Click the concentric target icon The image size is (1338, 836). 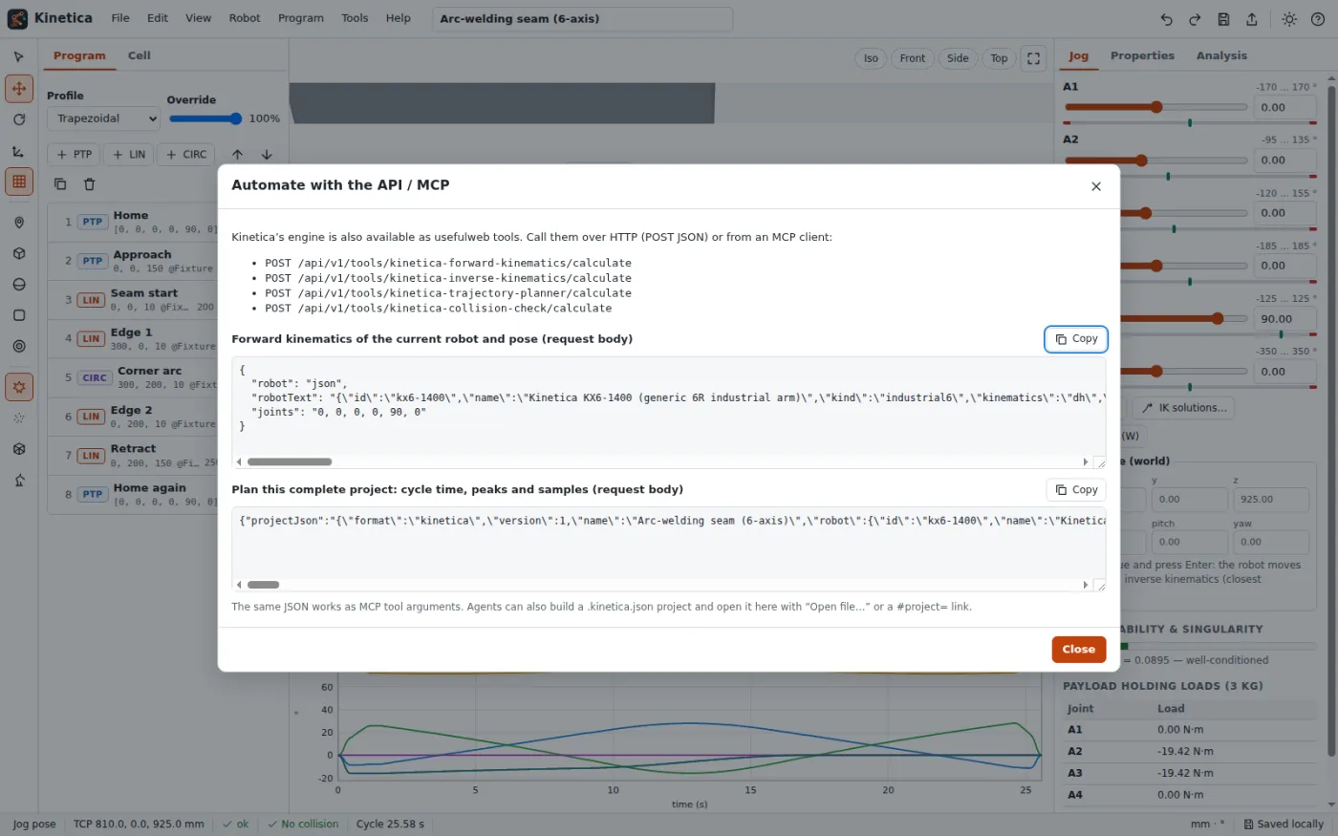click(x=19, y=346)
